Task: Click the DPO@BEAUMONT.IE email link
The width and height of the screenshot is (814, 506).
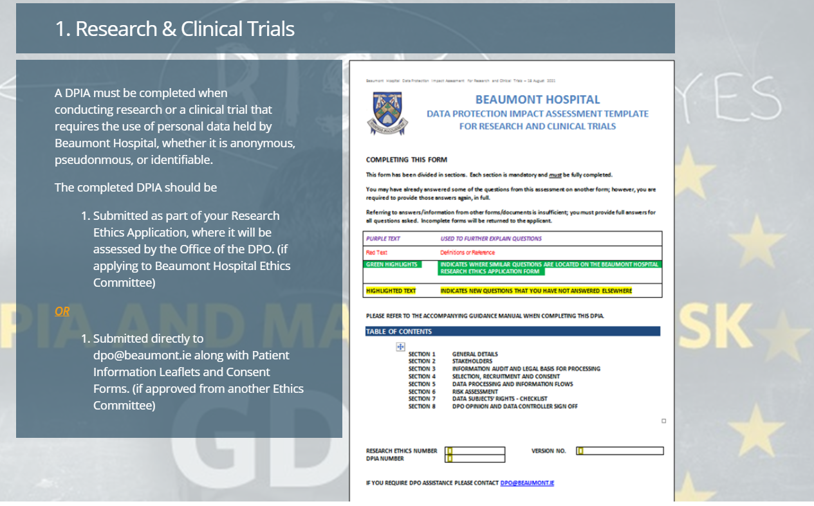Action: tap(527, 483)
